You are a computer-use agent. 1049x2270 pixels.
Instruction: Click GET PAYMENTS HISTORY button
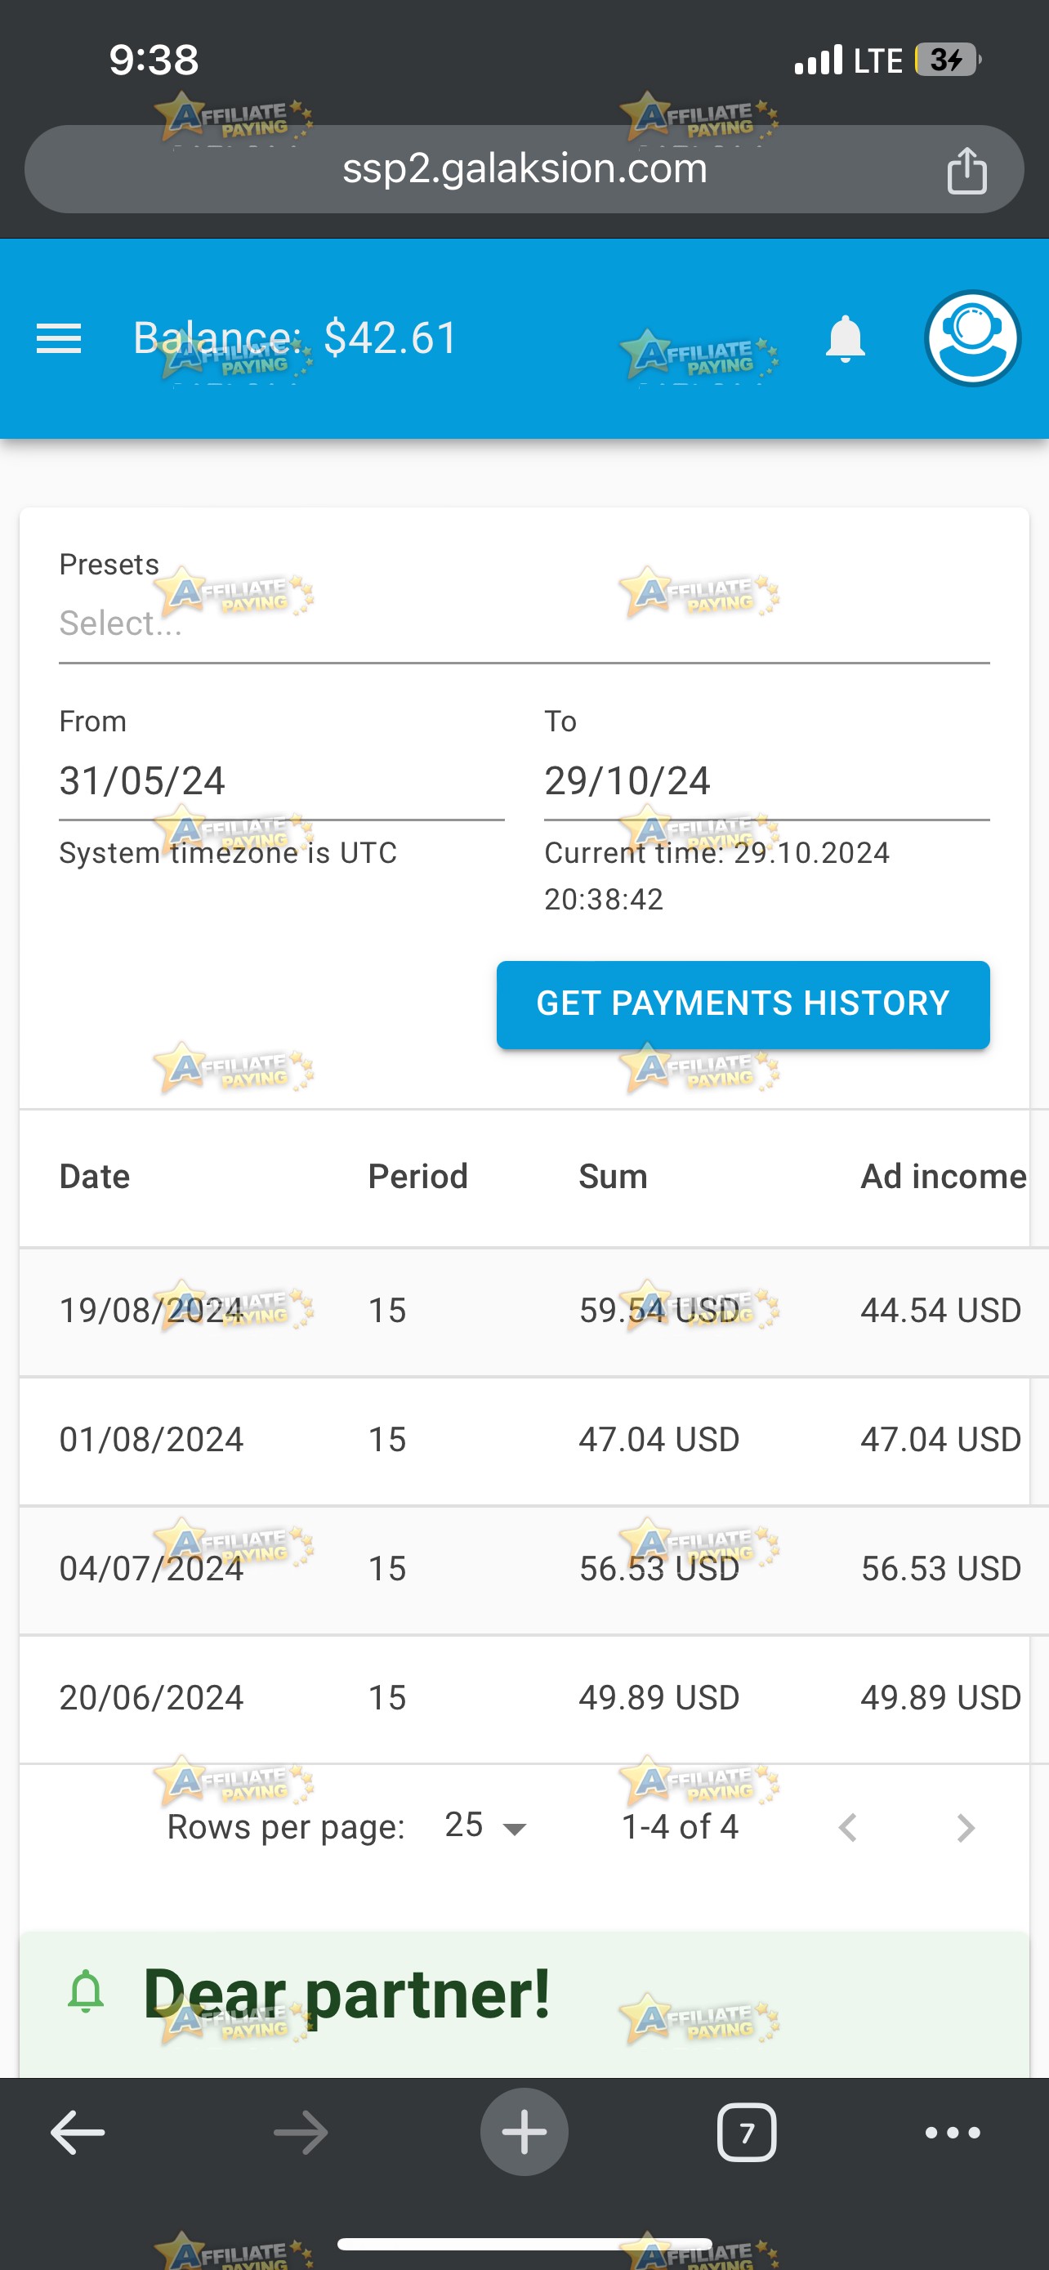743,1004
